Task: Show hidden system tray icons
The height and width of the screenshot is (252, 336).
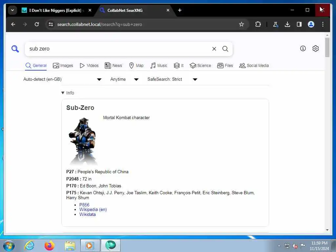Action: 279,246
